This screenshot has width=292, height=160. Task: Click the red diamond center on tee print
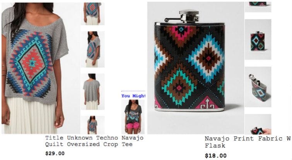pos(32,64)
